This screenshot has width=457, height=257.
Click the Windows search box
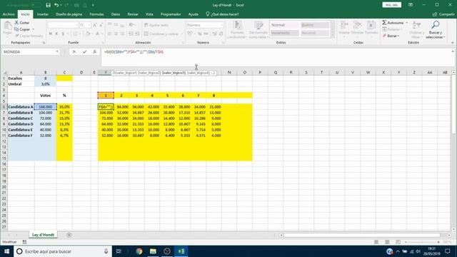tap(63, 251)
